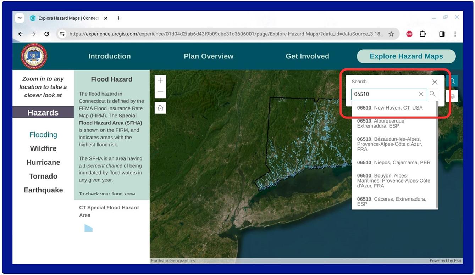The width and height of the screenshot is (475, 275).
Task: Toggle the browser split-screen view icon
Action: coord(441,33)
